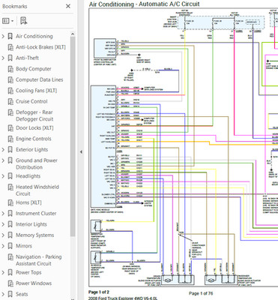Click the Air Conditioning - Automatic A/C Circuit title
278x300 pixels.
[145, 4]
